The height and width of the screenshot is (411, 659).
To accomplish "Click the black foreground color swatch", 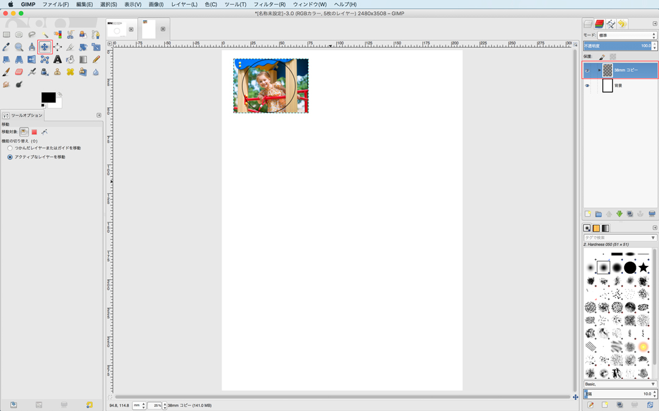I will pyautogui.click(x=48, y=98).
